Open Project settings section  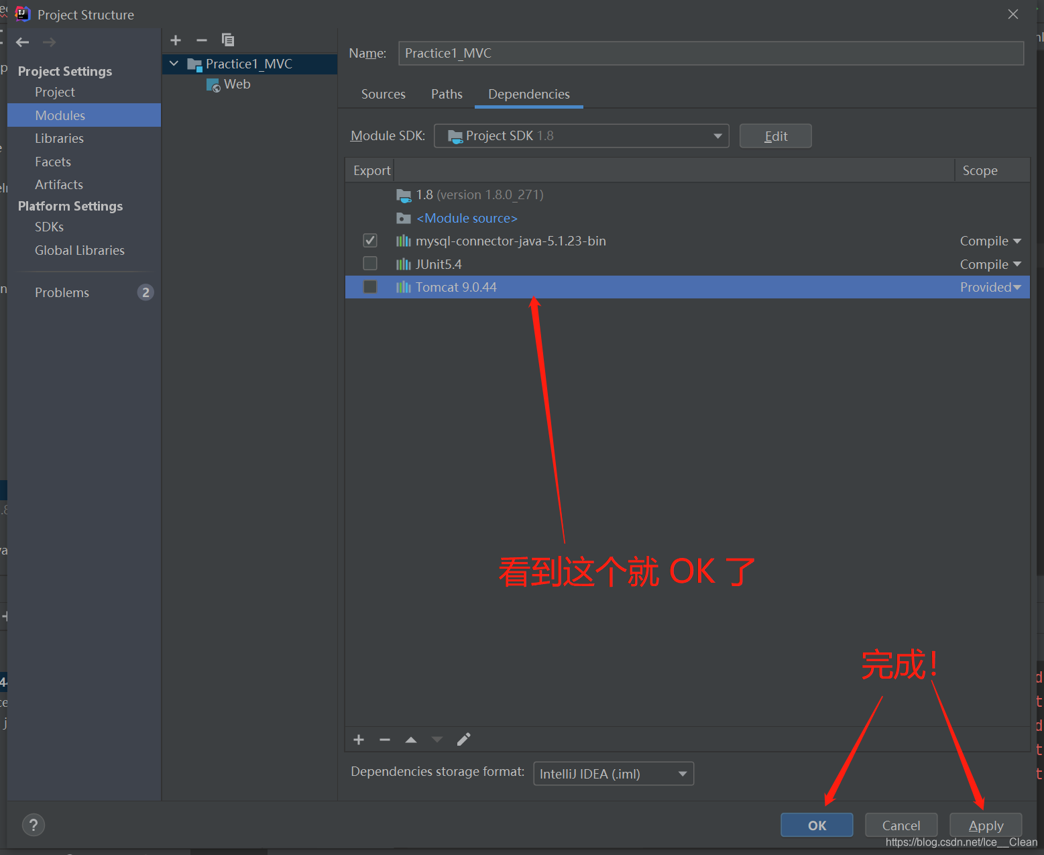coord(54,92)
